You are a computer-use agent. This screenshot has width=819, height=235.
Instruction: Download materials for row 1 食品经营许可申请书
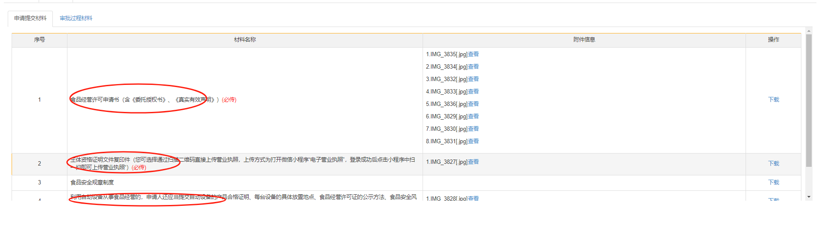point(773,99)
